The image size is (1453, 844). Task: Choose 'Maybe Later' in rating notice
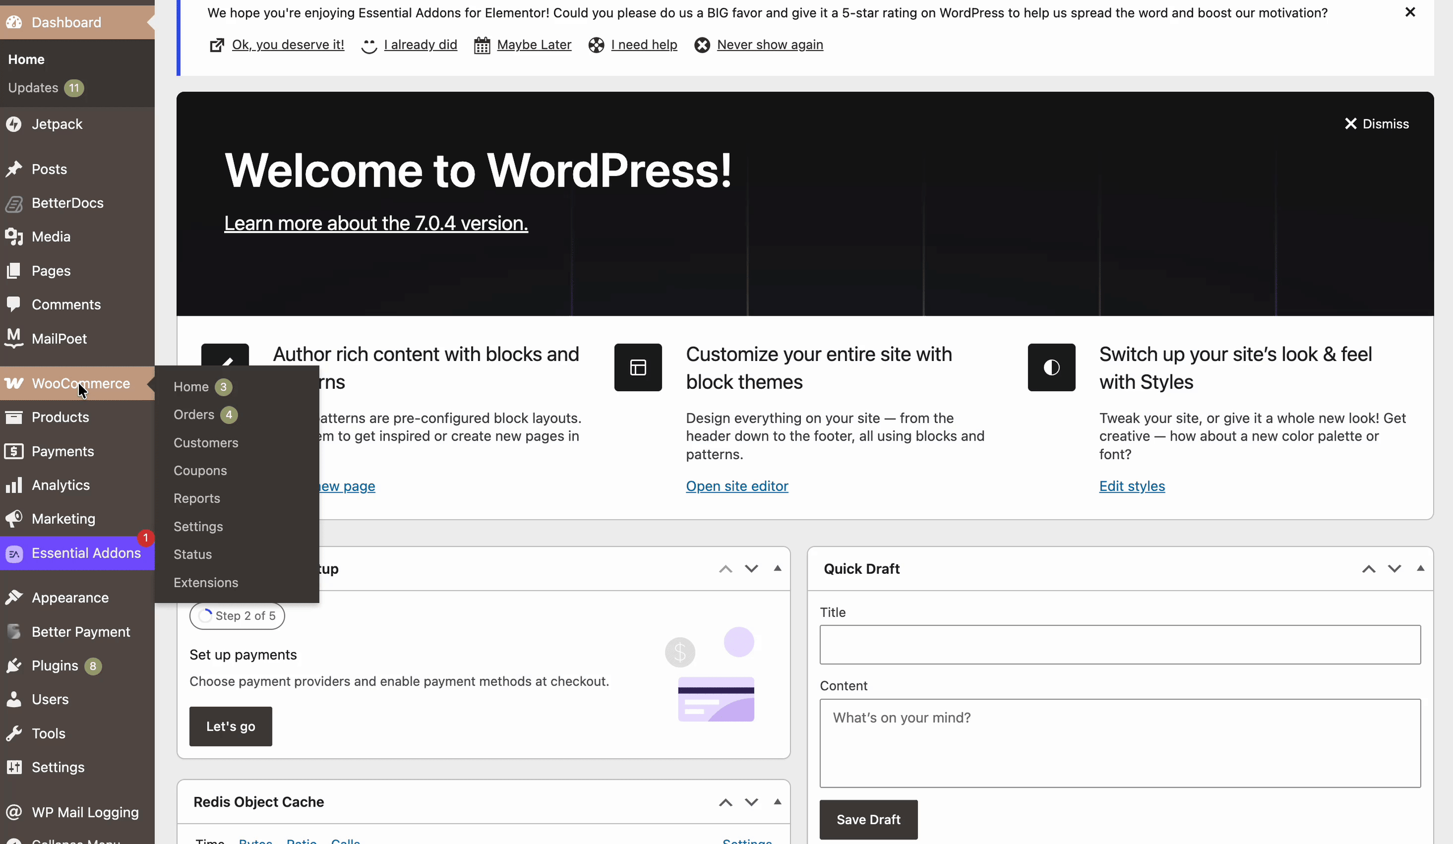click(534, 44)
